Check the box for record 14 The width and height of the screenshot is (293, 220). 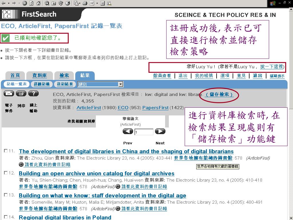(x=6, y=217)
